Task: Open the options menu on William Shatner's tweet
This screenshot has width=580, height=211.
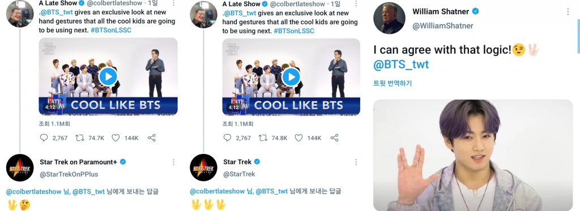Action: (x=568, y=12)
